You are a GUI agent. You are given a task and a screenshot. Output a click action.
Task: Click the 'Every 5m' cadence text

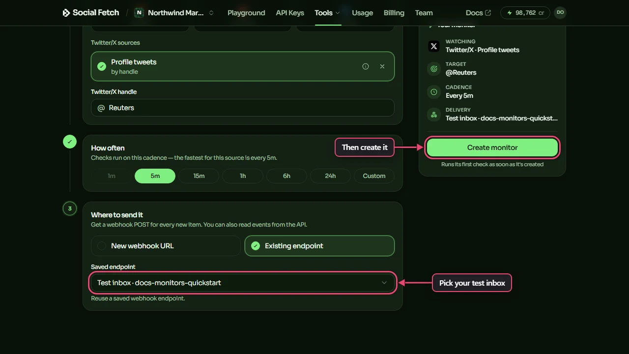point(459,95)
